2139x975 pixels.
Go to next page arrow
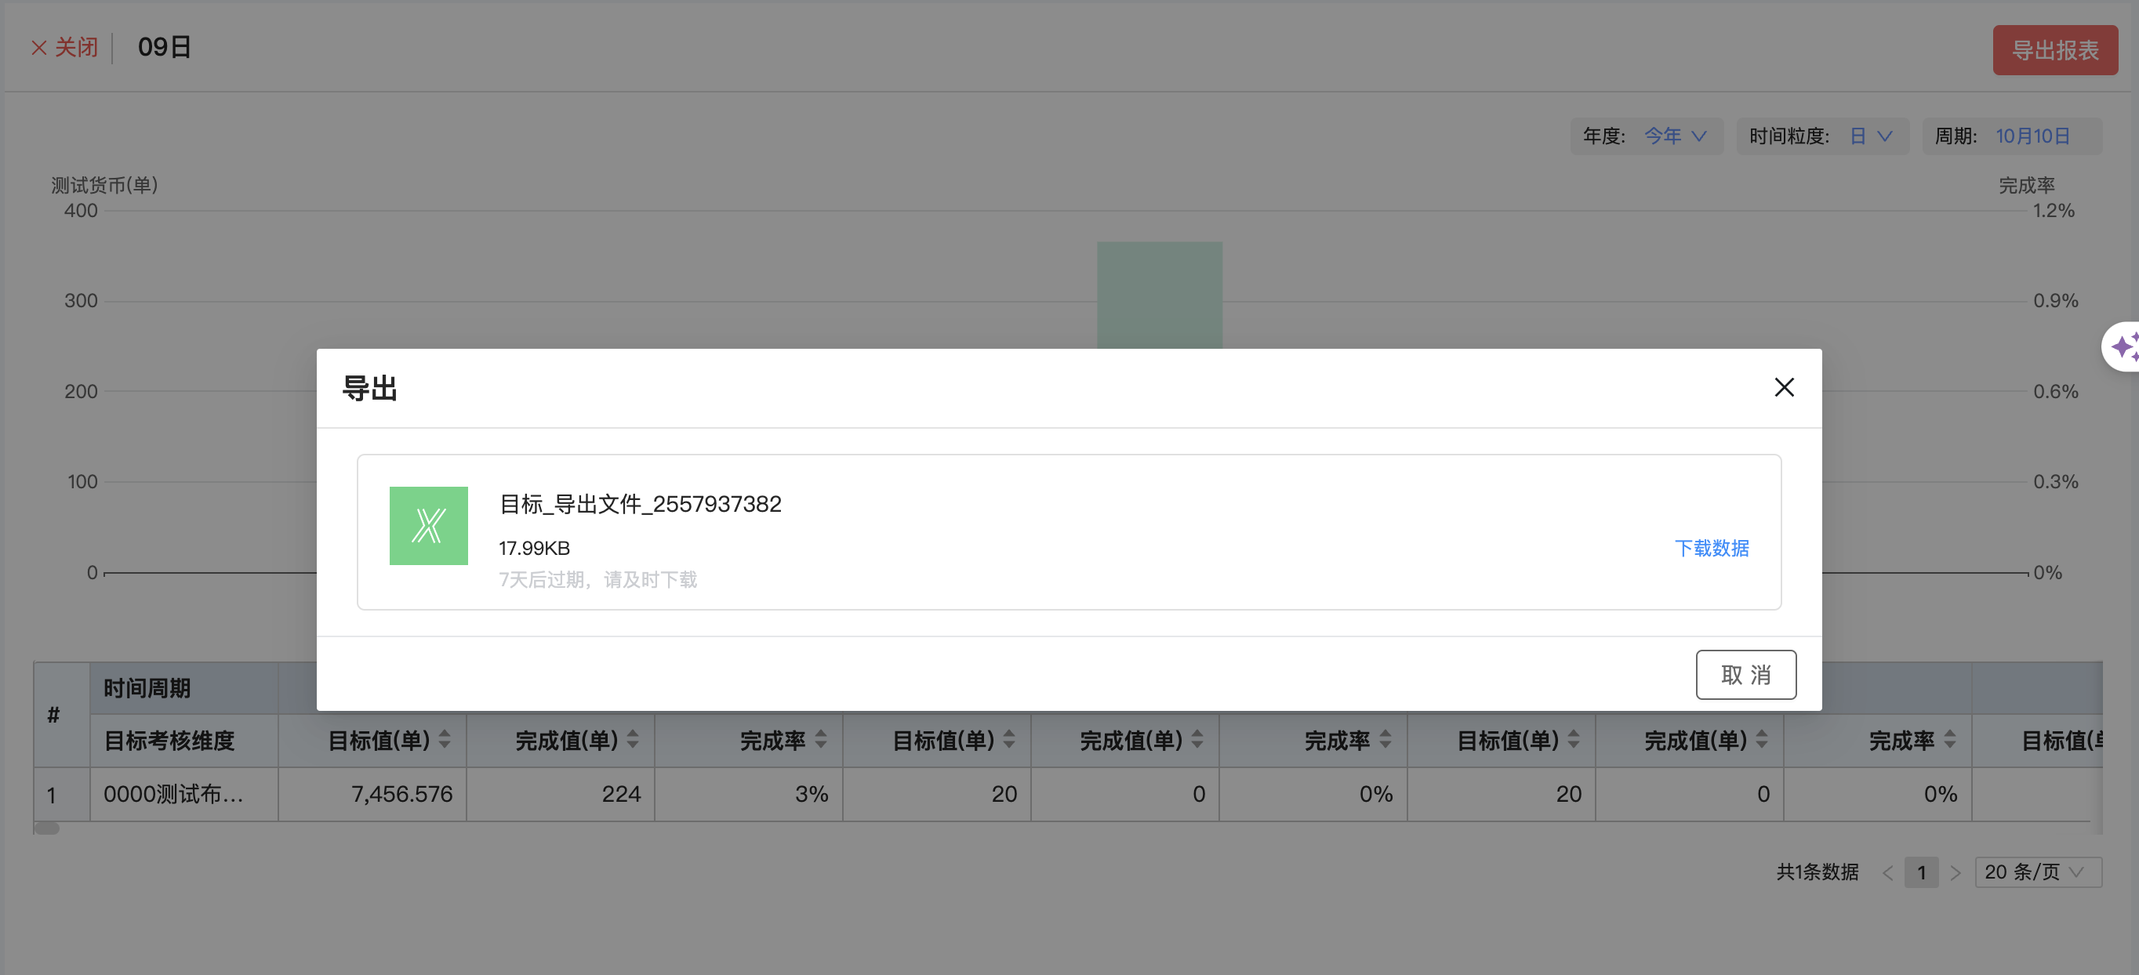pos(1956,872)
